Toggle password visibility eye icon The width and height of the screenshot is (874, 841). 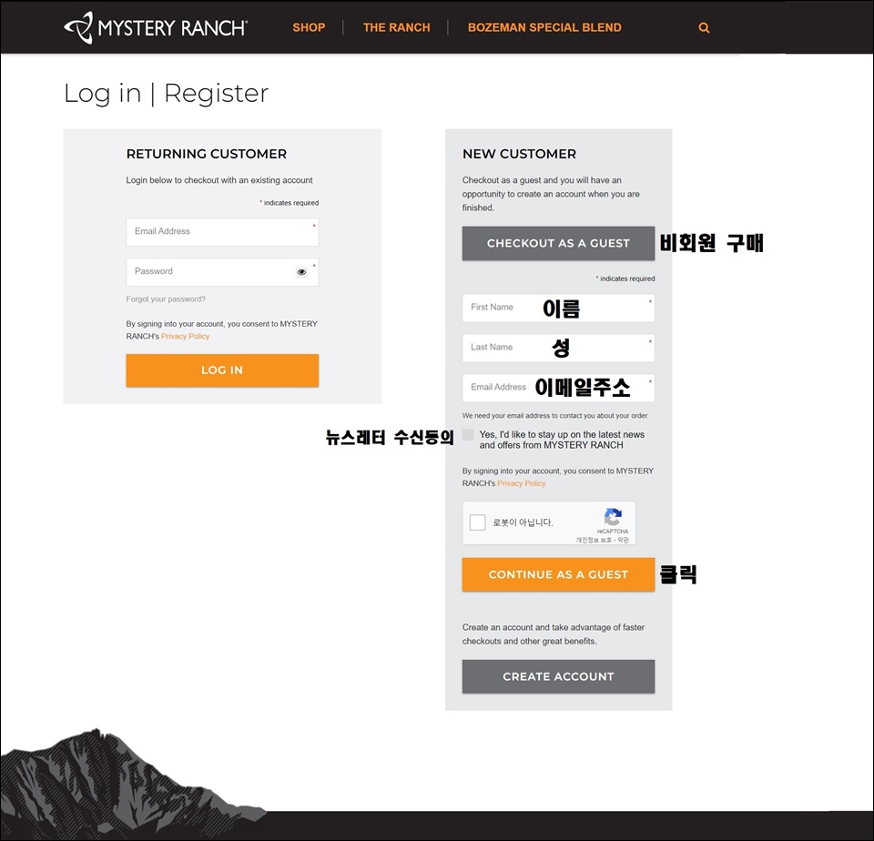[x=301, y=272]
